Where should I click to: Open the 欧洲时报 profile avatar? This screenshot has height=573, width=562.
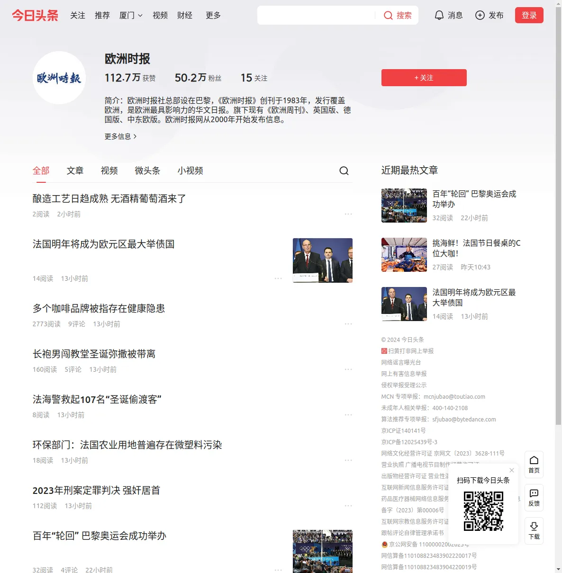59,78
